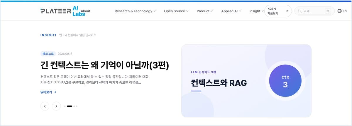
Task: Open article title 긴 컨텍스트는 왜 기억이 아닐까(3편)
Action: [105, 65]
